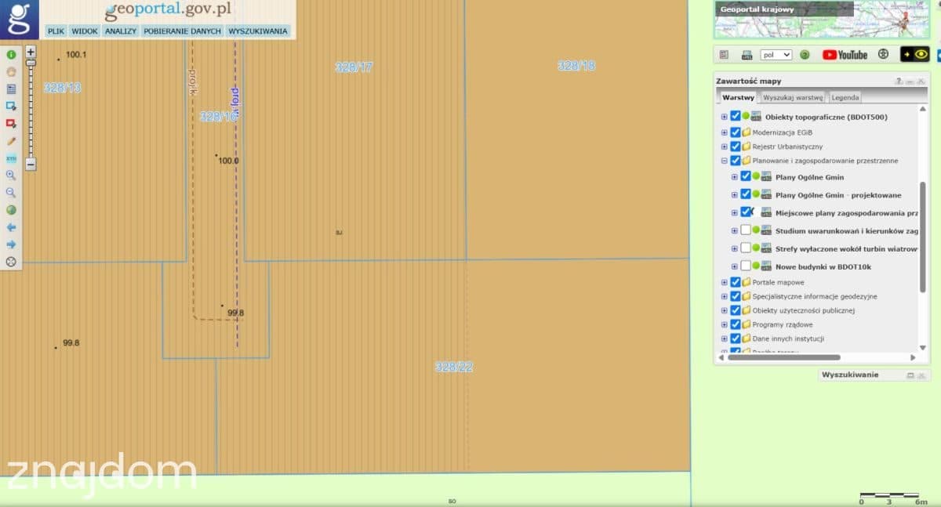941x507 pixels.
Task: Open the accessibility icon in the toolbar
Action: 884,55
